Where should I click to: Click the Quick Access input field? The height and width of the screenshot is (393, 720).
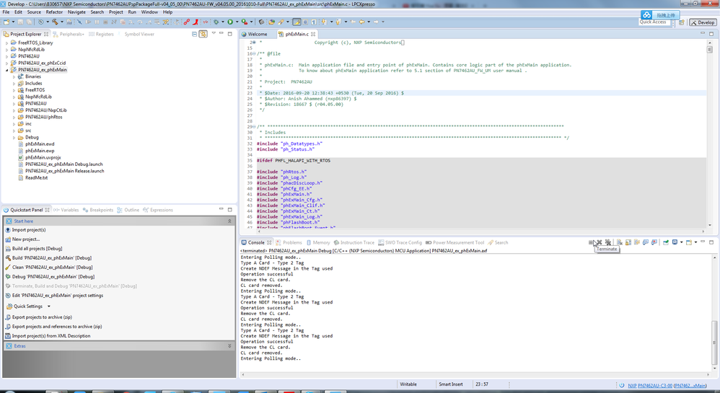point(656,22)
